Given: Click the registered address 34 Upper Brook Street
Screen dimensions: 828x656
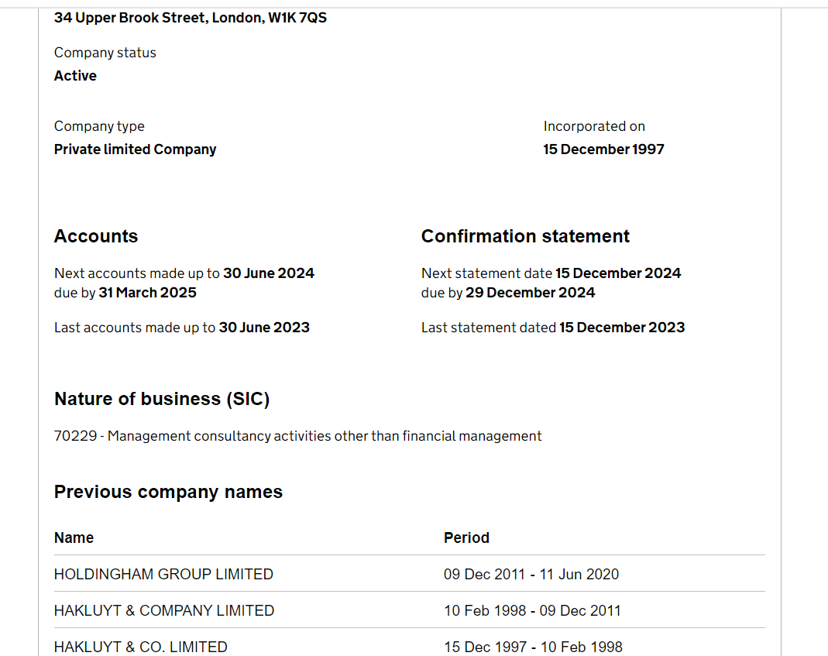Looking at the screenshot, I should [x=190, y=17].
